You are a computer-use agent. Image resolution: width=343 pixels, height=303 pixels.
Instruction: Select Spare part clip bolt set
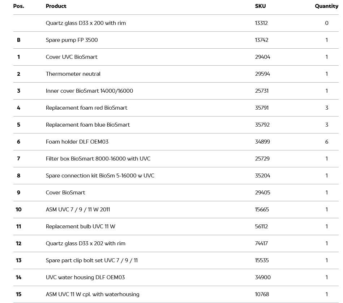click(x=91, y=260)
